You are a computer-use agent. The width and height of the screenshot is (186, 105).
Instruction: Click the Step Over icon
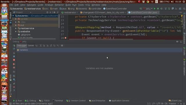(41, 45)
